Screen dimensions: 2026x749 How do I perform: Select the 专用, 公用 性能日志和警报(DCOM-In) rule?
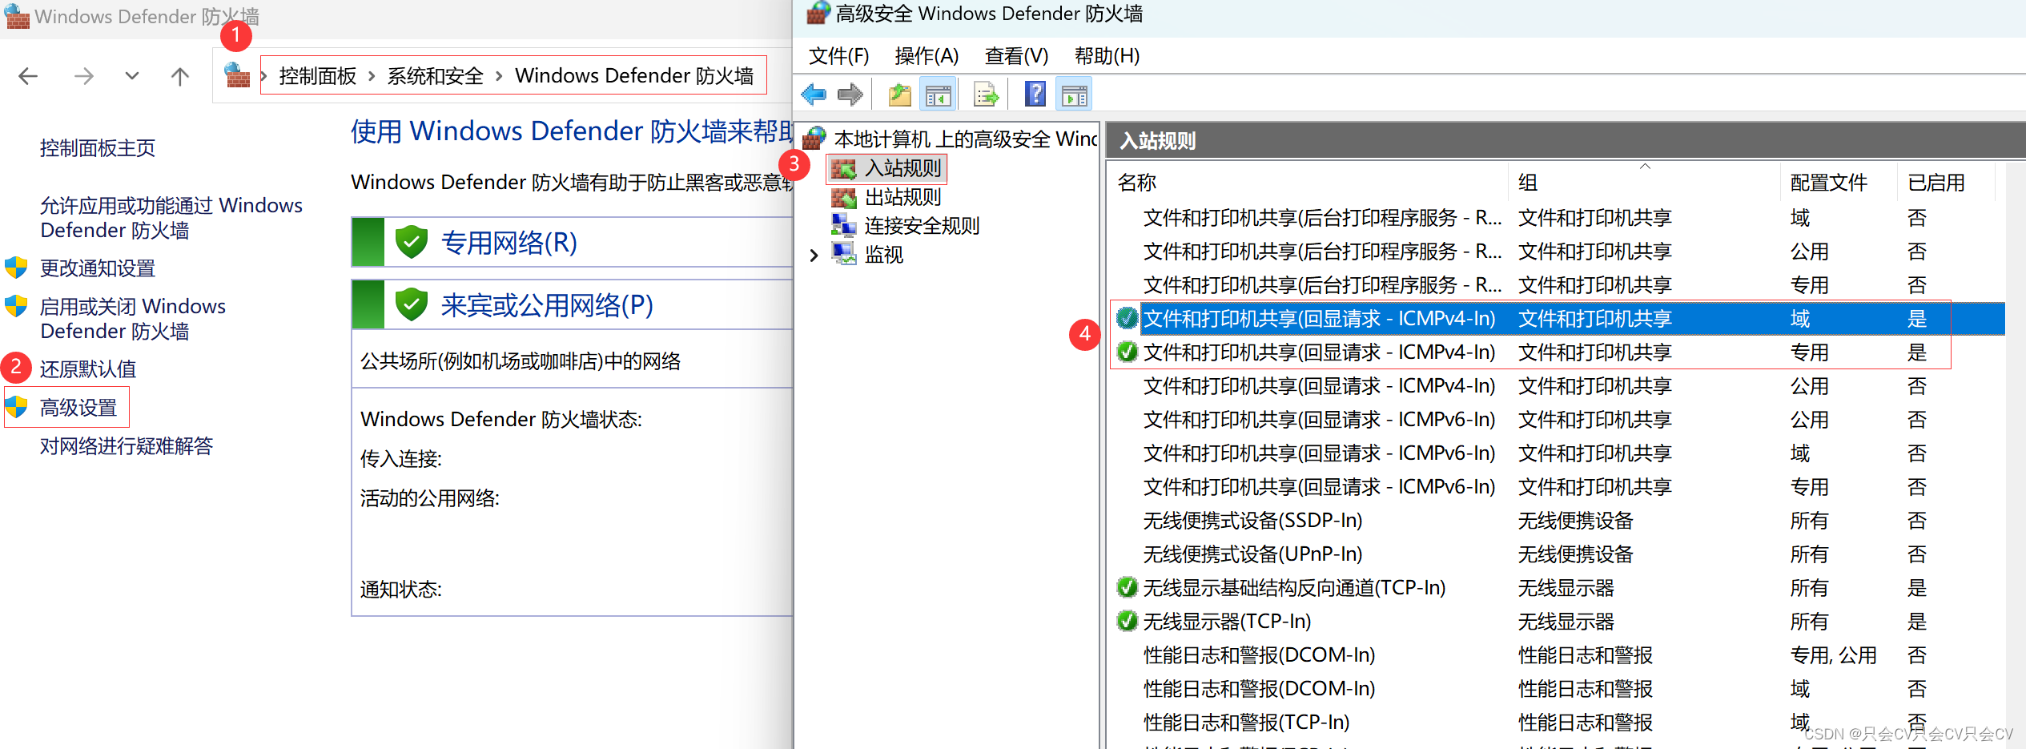pos(1259,654)
